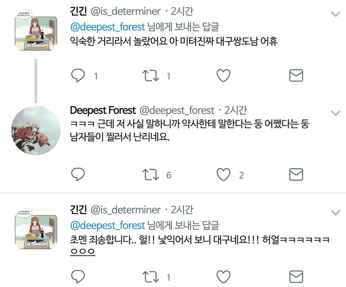The width and height of the screenshot is (346, 287).
Task: View the Deepest Forest flower profile picture
Action: coord(36,130)
